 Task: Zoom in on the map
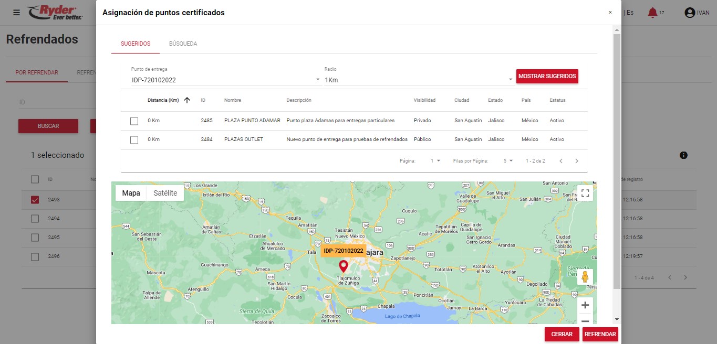[585, 305]
